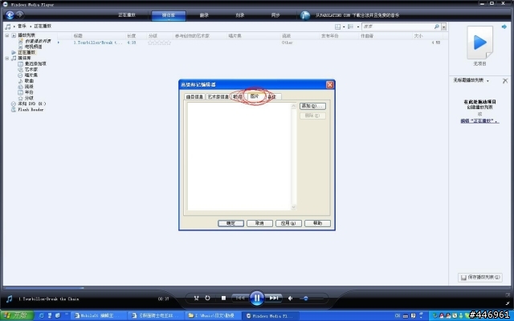Collapse the 播放列表 playlists tree node
Viewport: 514px width, 321px height.
point(7,35)
